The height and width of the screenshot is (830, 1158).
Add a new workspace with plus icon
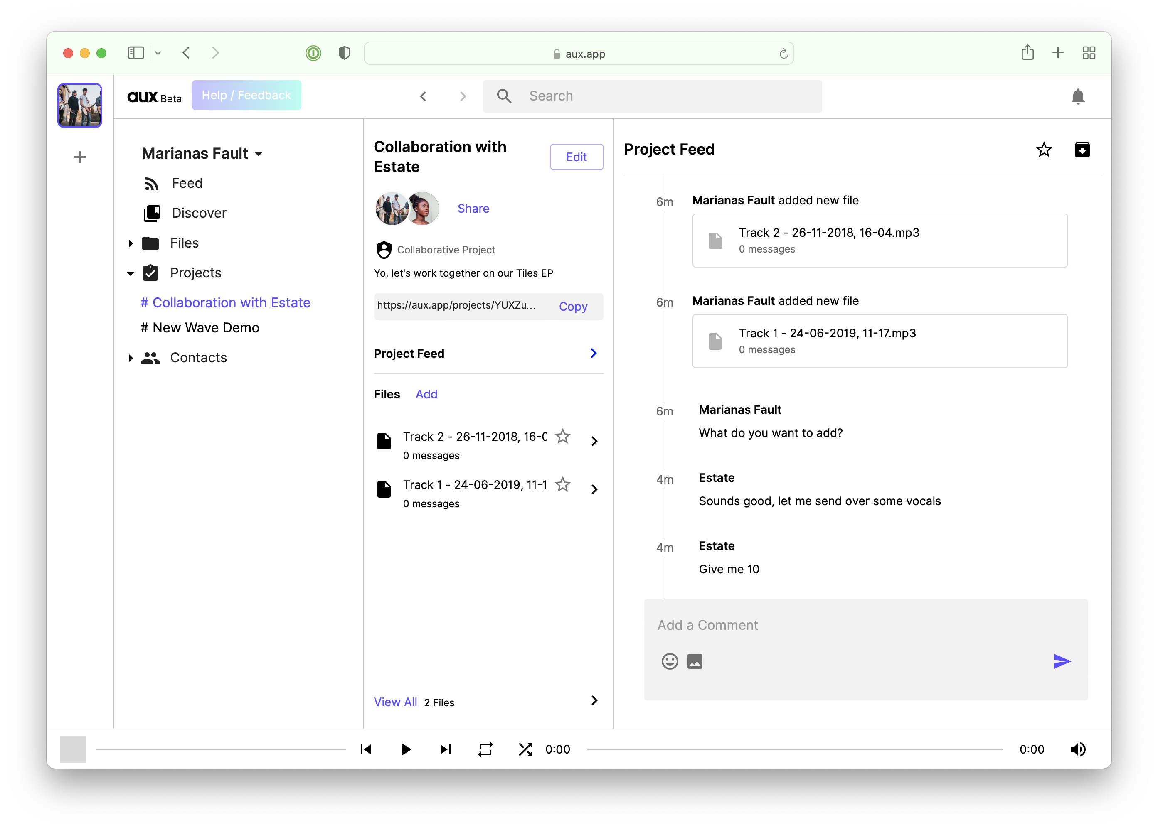80,157
